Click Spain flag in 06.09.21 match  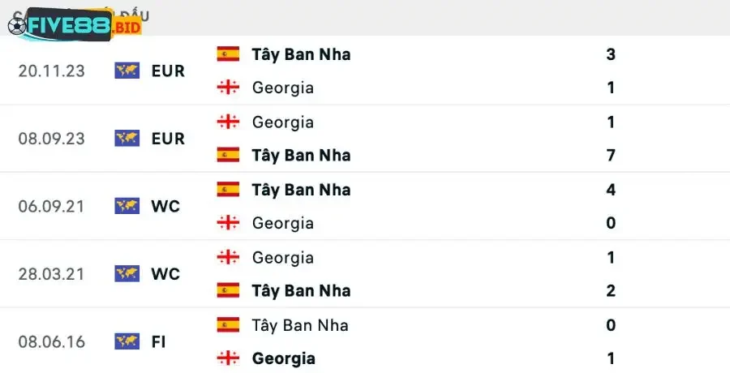tap(228, 190)
